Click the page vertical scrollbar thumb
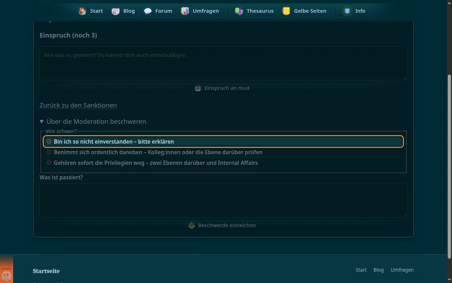Viewport: 452px width, 283px height. 450,166
